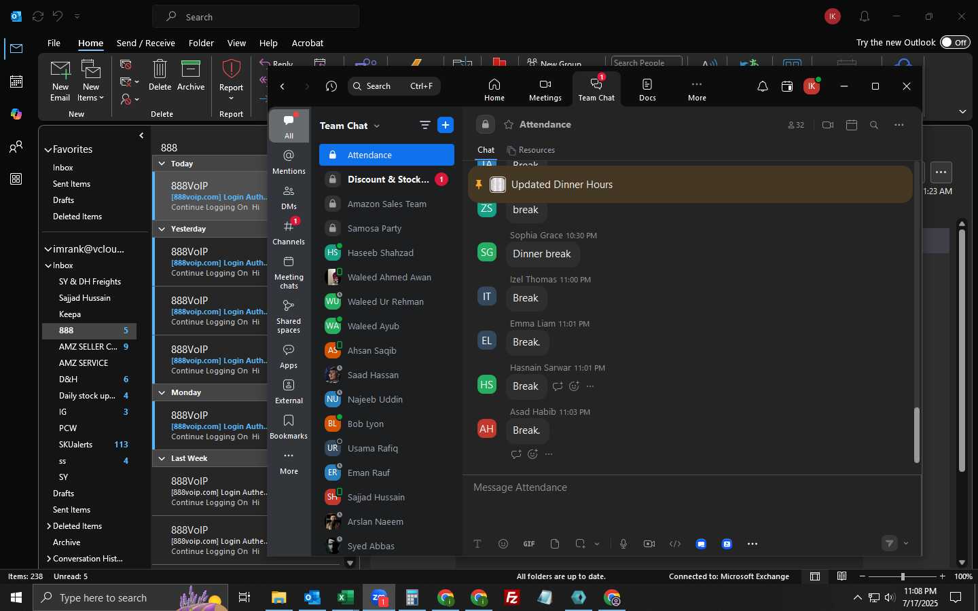Attach a file in the message composer
The image size is (978, 611).
555,544
